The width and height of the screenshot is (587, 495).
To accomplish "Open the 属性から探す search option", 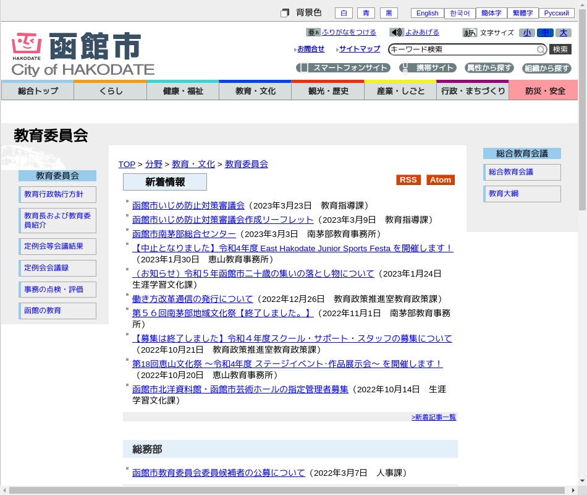I will point(489,68).
